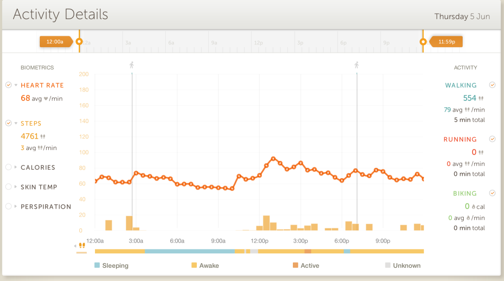Collapse the Heart Rate section arrow
The width and height of the screenshot is (504, 281).
click(16, 85)
